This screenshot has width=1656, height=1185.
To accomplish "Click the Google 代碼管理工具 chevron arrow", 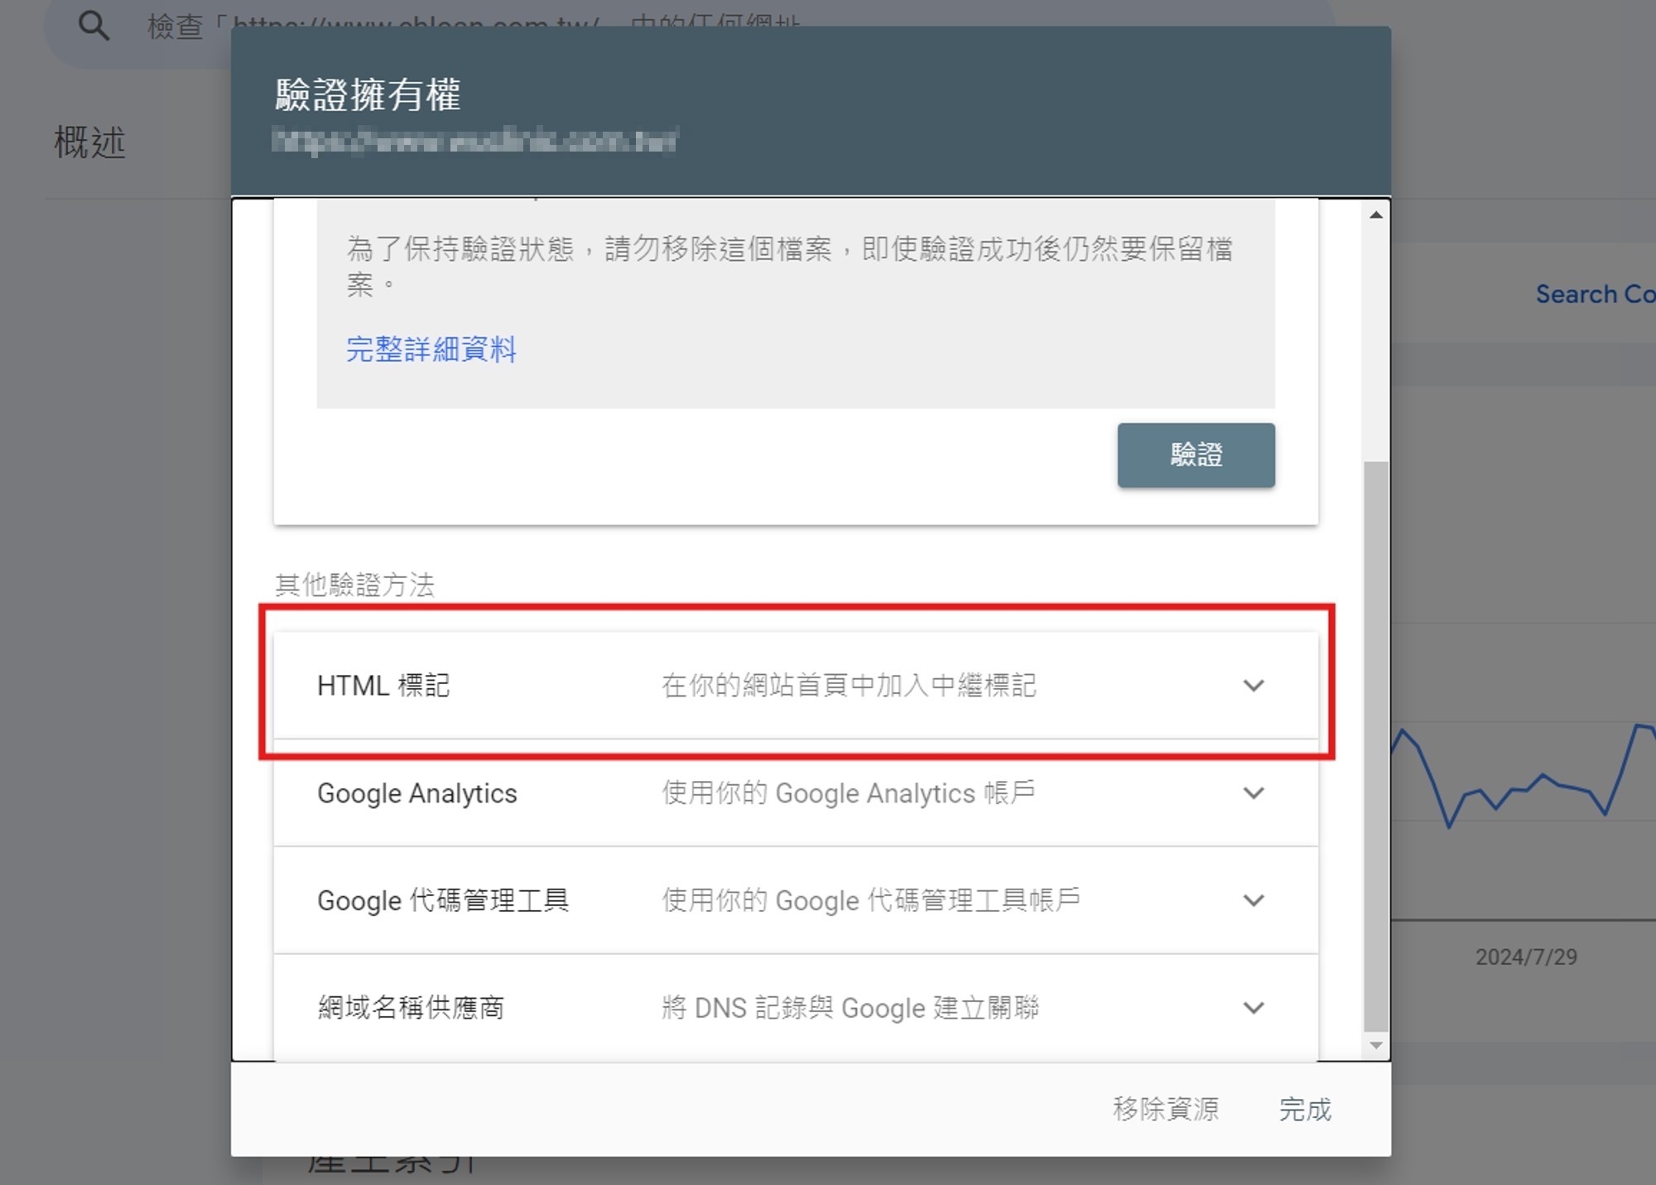I will (x=1254, y=900).
